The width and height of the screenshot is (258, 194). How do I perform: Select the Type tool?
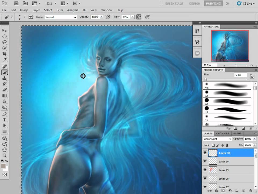[5, 120]
